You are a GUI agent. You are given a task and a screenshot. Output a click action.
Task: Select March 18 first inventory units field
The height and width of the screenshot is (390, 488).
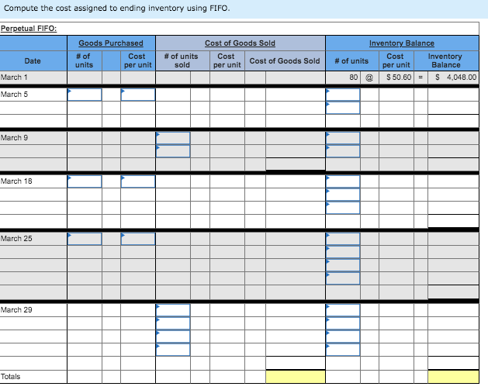click(343, 181)
